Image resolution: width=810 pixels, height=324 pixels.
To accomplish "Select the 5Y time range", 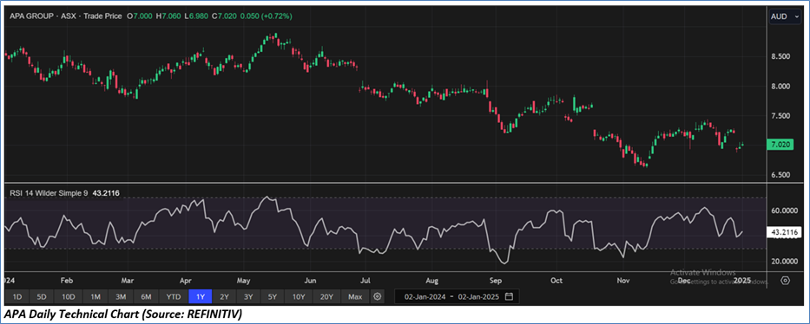I will tap(273, 296).
